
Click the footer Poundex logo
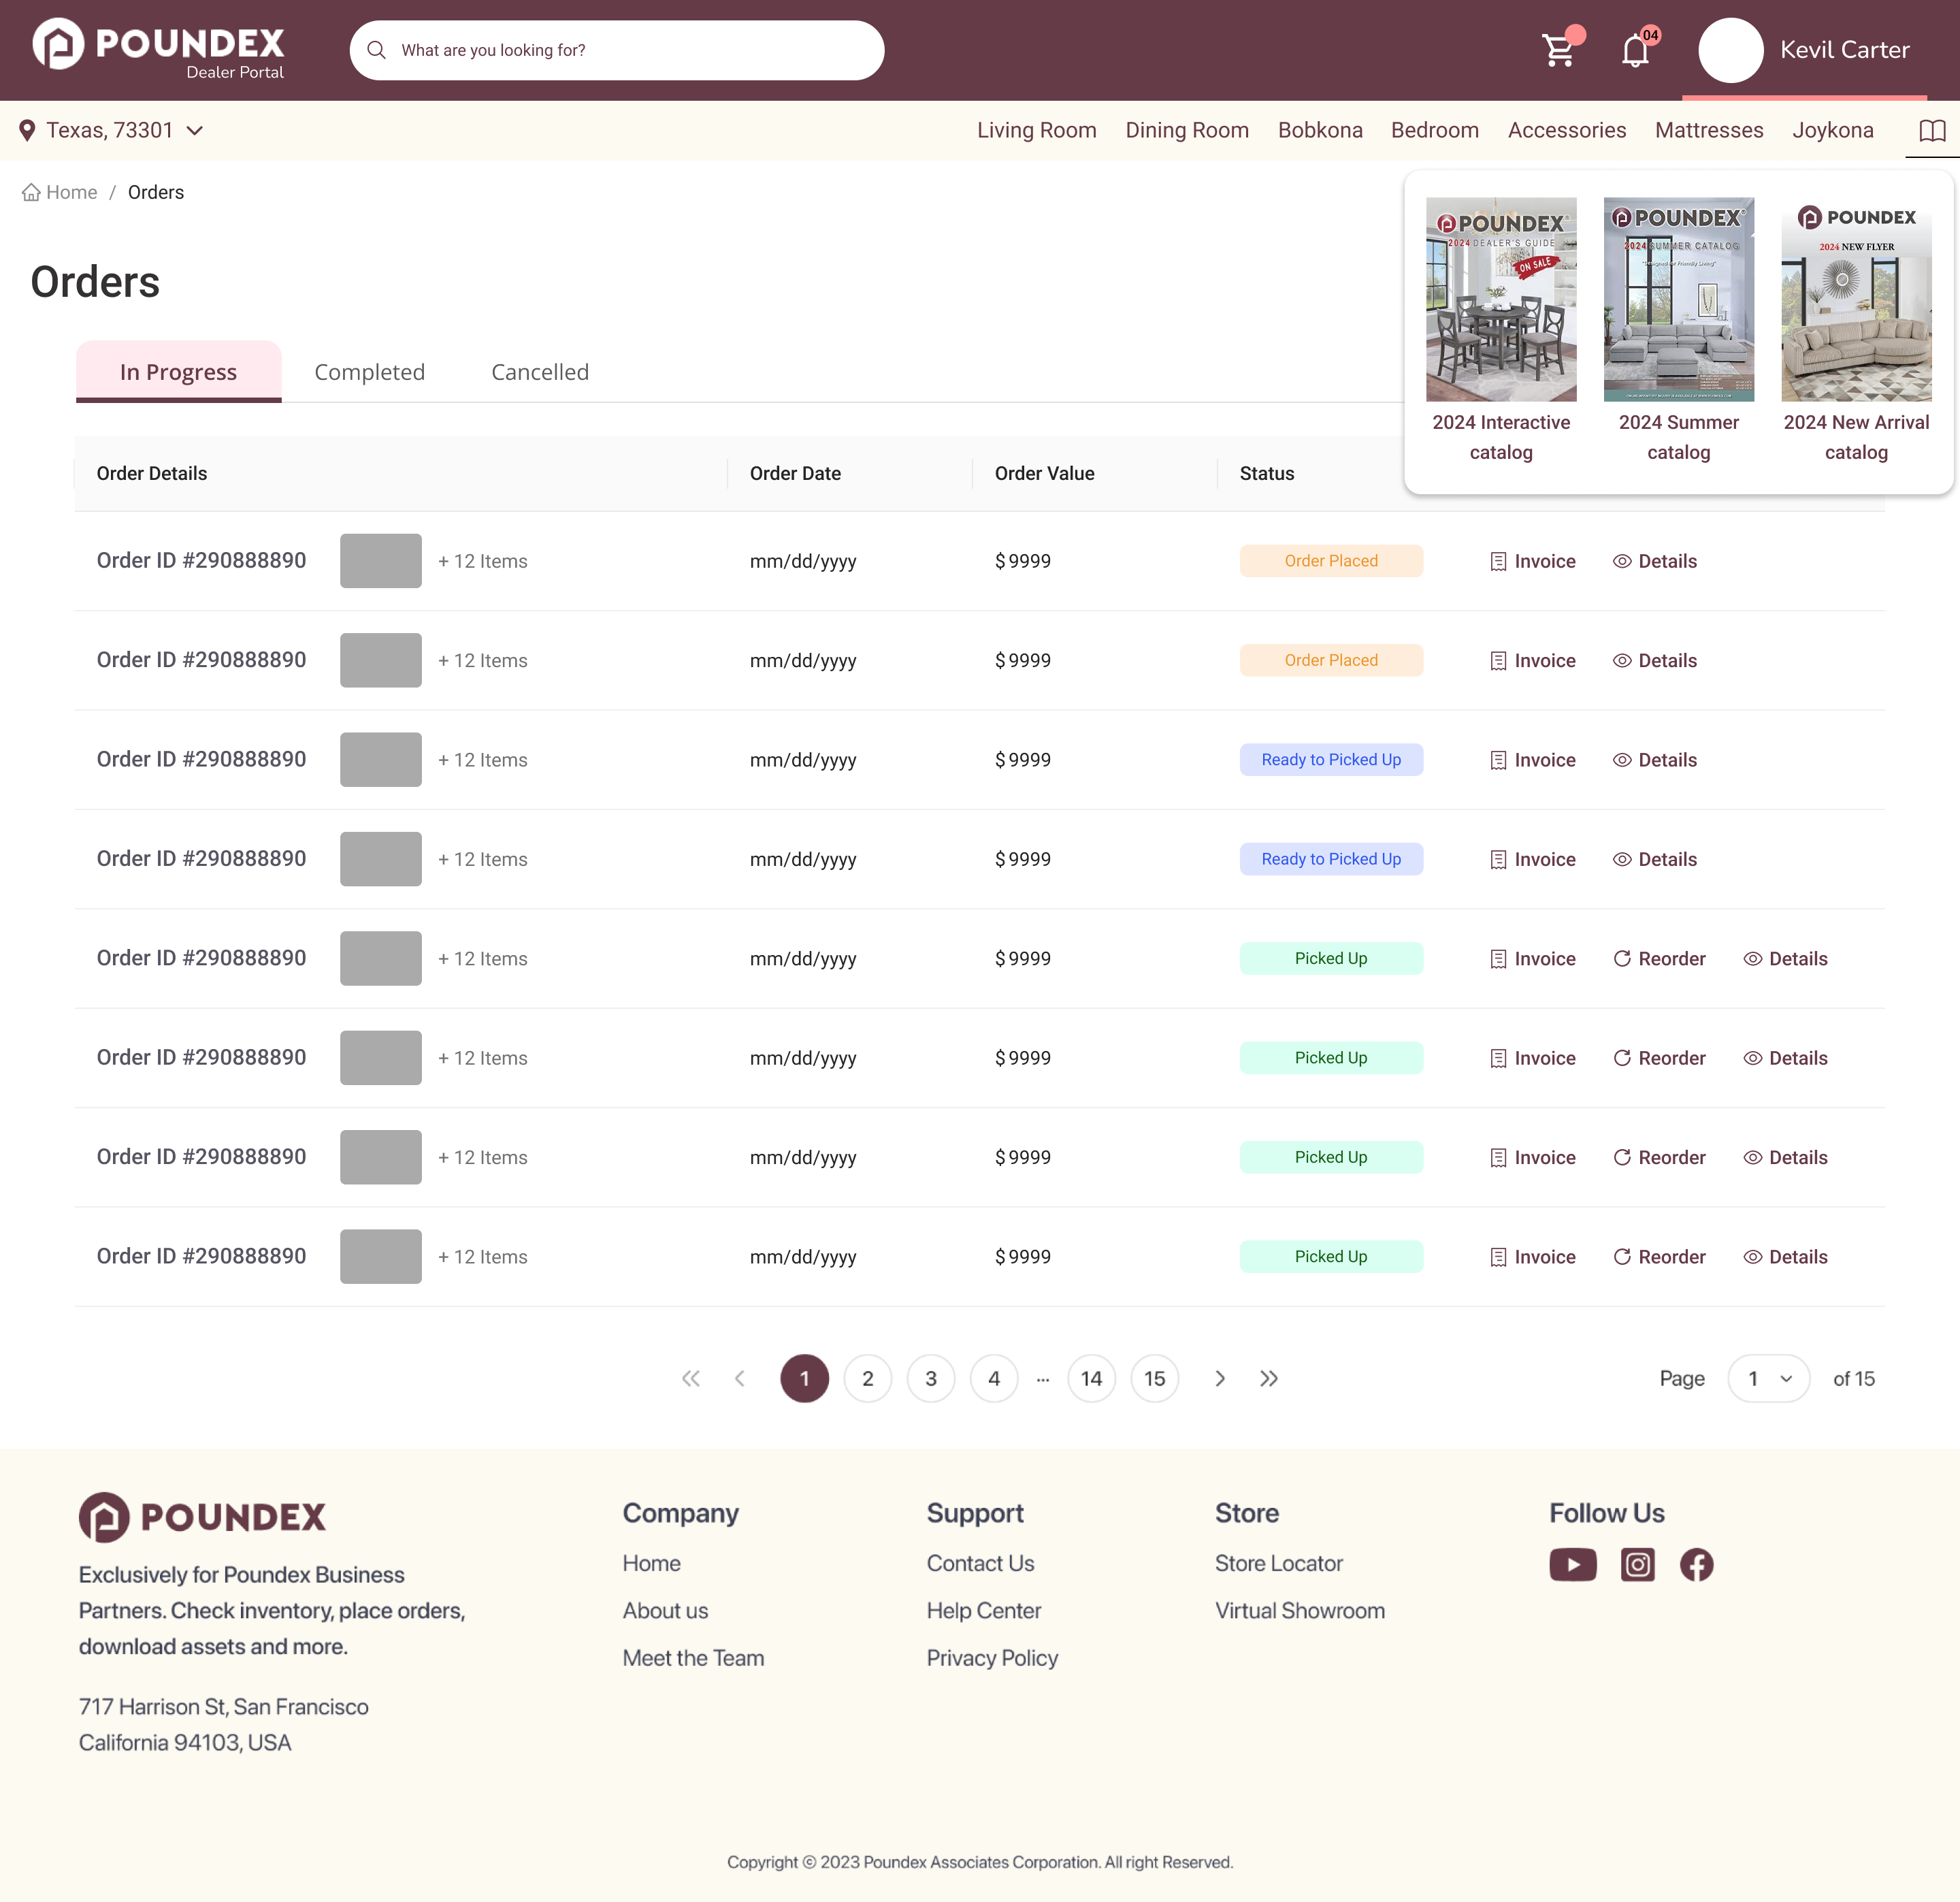(202, 1517)
